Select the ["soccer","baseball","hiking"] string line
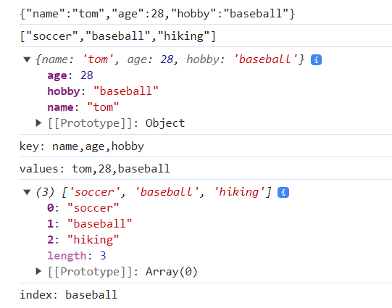The image size is (392, 308). (118, 36)
